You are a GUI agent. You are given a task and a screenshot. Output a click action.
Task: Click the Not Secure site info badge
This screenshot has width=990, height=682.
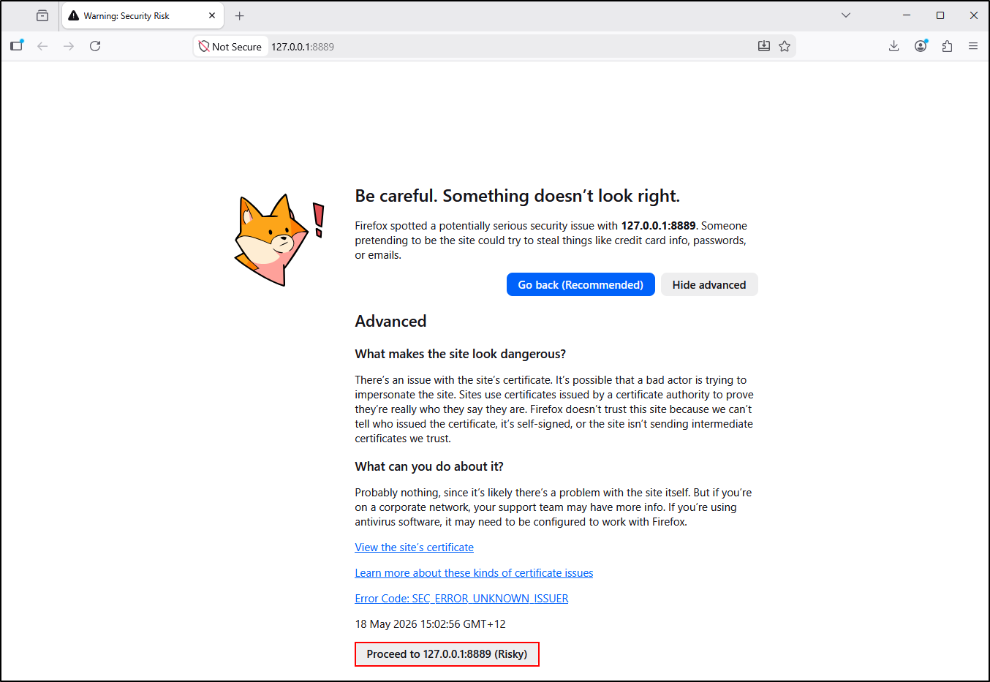231,46
